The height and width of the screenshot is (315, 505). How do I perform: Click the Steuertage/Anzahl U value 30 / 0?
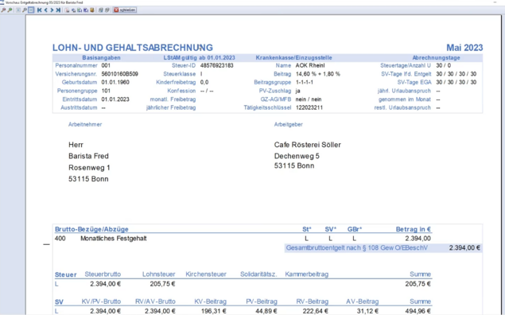[x=444, y=65]
